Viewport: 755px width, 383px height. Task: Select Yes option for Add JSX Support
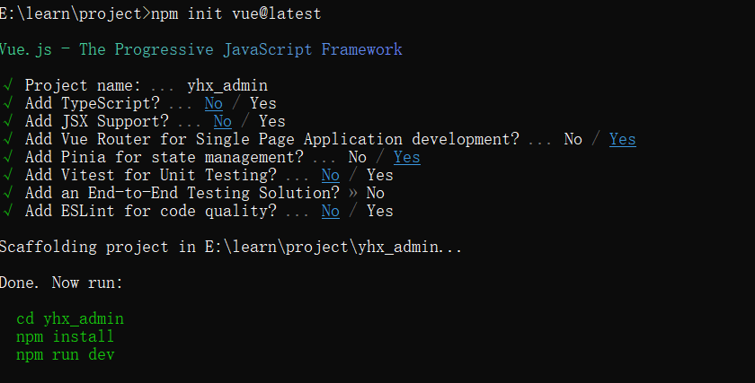272,121
